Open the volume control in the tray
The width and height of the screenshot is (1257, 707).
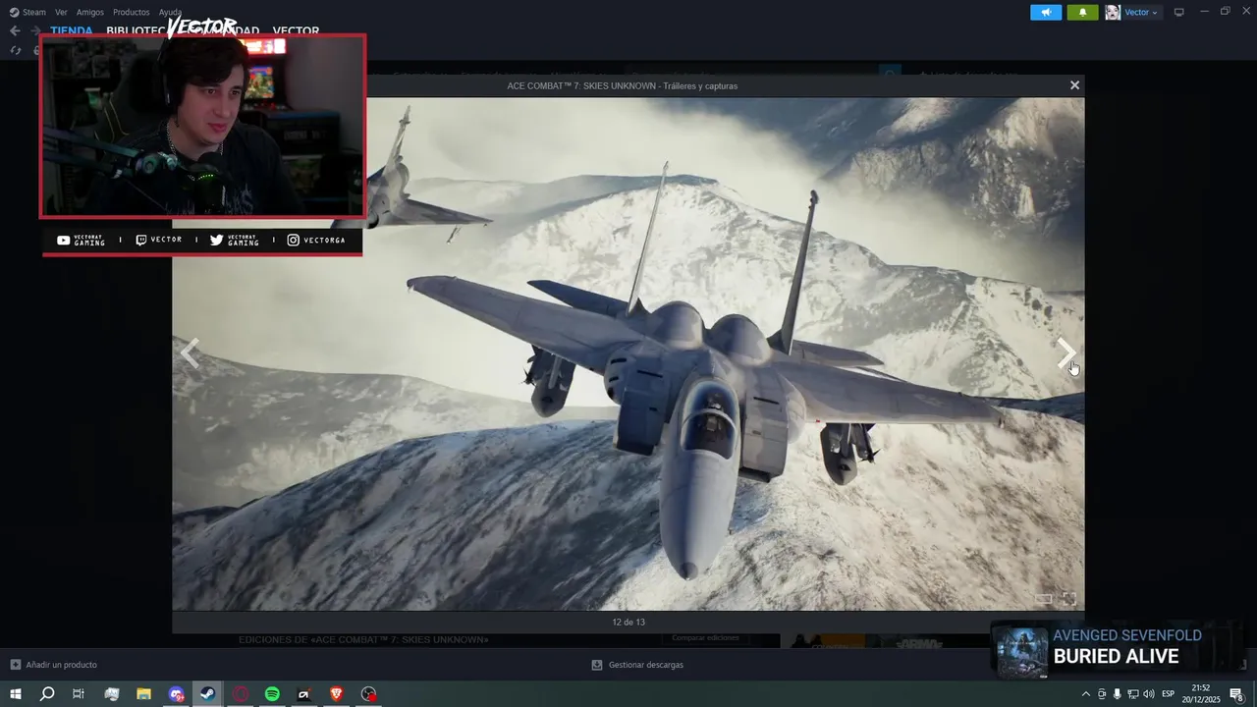pyautogui.click(x=1149, y=694)
